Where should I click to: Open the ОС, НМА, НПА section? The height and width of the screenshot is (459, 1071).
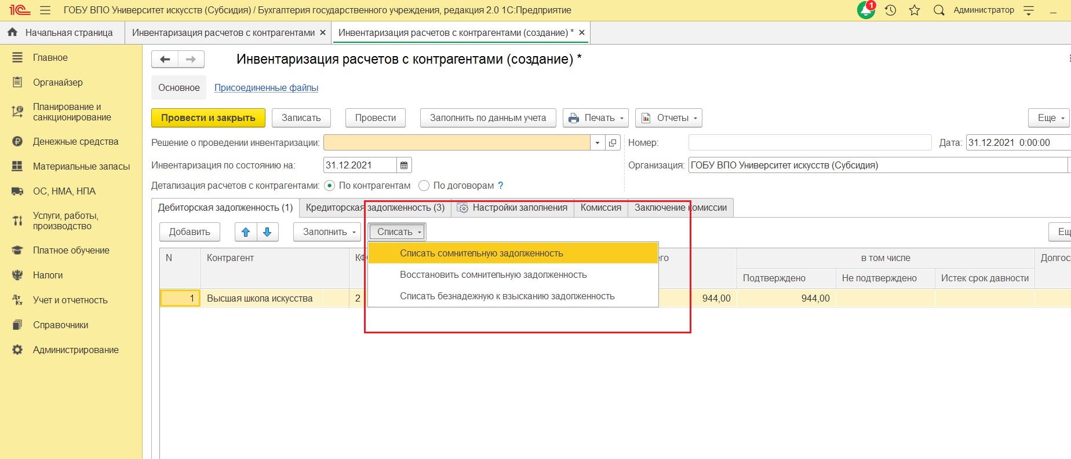(64, 192)
